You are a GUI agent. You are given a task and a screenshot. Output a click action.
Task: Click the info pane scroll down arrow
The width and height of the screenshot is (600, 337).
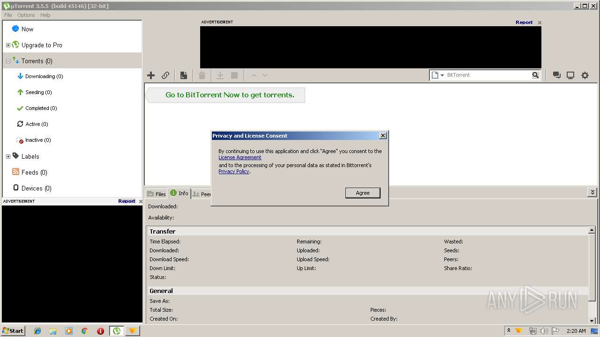pyautogui.click(x=592, y=321)
